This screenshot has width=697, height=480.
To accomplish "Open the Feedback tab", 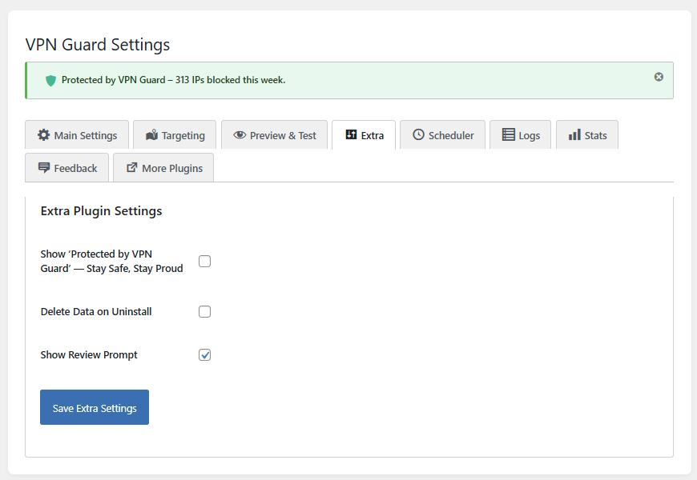I will [x=66, y=168].
